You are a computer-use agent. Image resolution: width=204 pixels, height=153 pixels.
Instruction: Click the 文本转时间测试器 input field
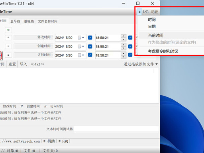coord(116,129)
